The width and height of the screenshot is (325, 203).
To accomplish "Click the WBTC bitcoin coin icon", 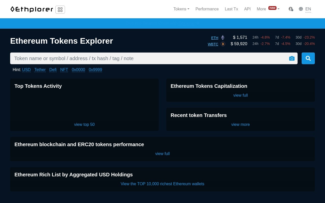I will [x=223, y=44].
